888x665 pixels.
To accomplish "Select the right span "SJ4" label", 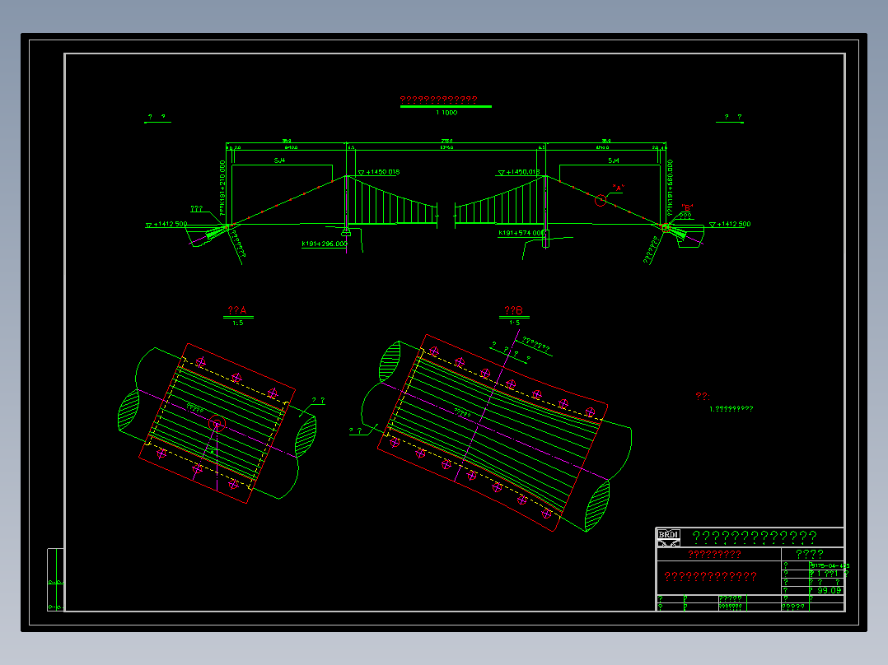I will pos(614,160).
